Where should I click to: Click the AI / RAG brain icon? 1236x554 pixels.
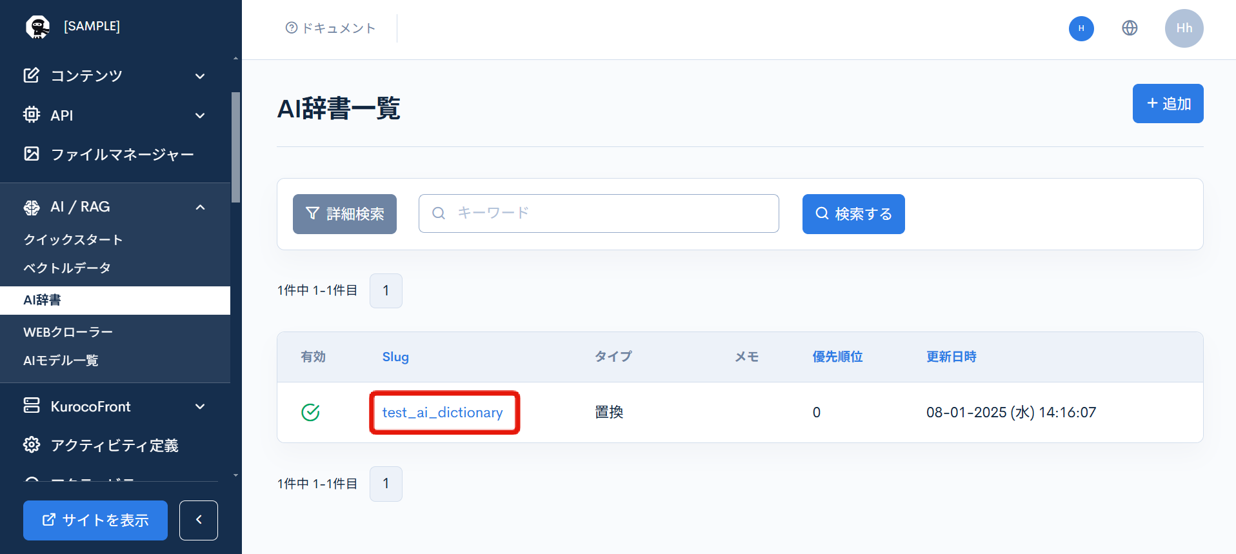[32, 207]
